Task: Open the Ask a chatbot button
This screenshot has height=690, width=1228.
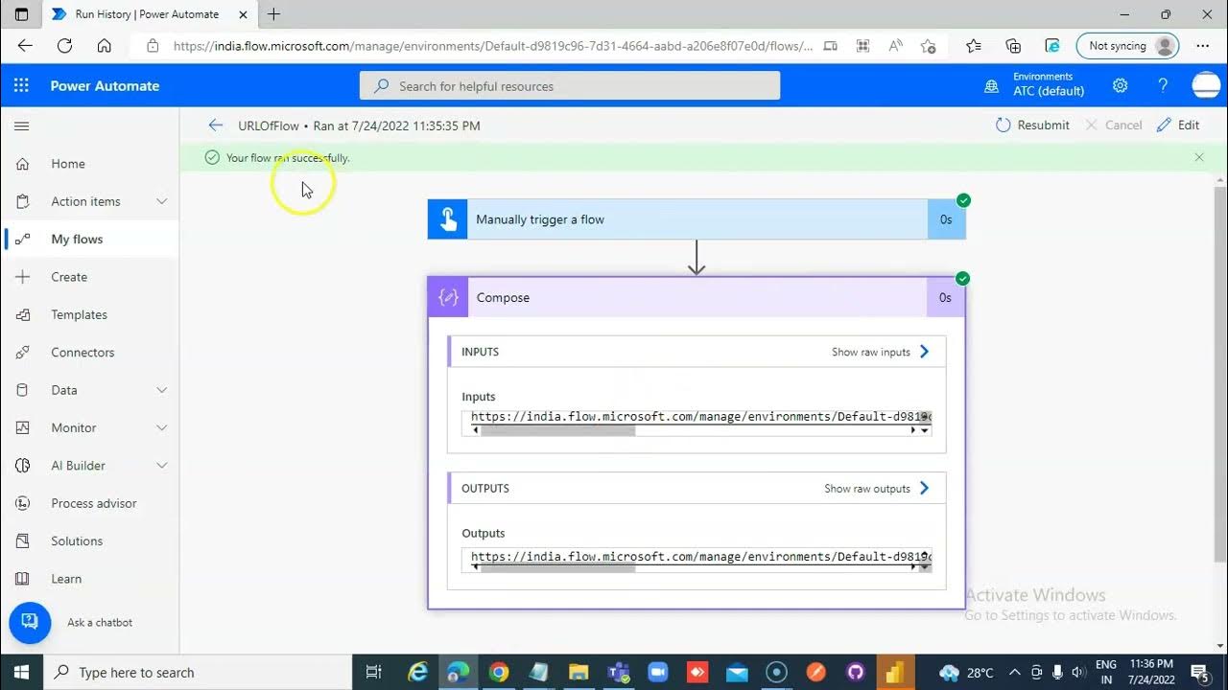Action: tap(30, 622)
